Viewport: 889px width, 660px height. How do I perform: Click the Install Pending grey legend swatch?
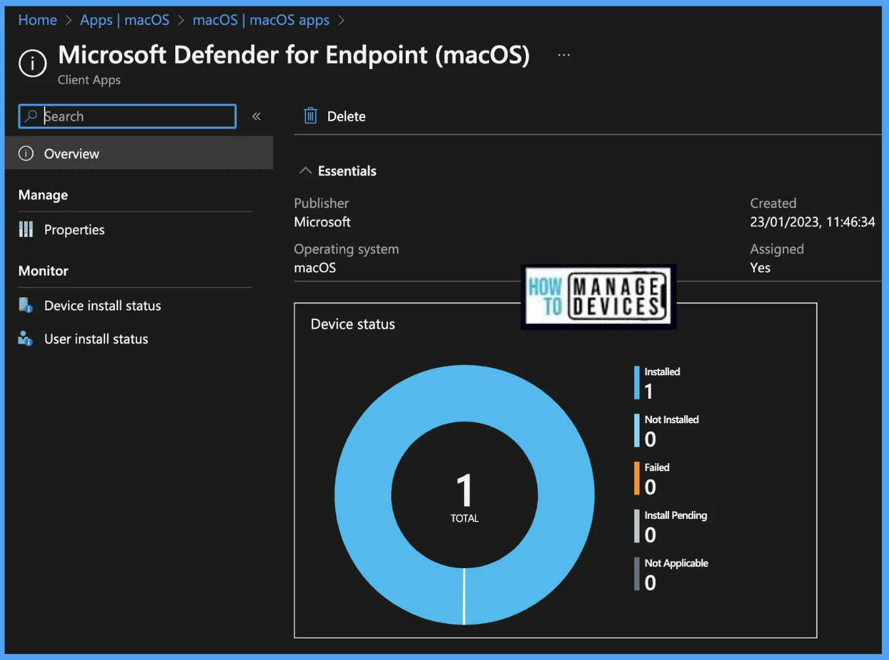(637, 526)
